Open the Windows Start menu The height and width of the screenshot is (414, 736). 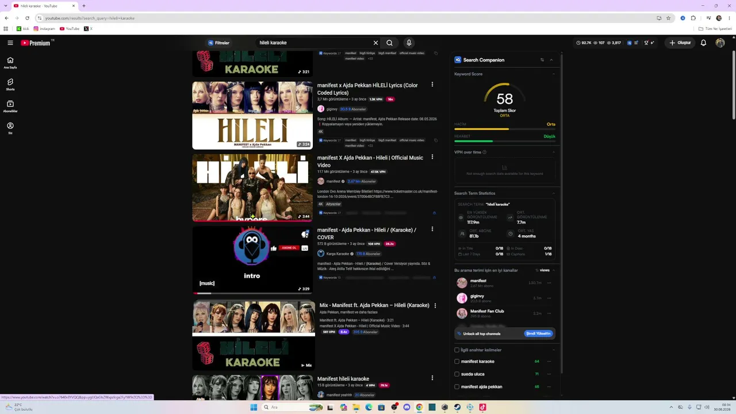click(254, 407)
